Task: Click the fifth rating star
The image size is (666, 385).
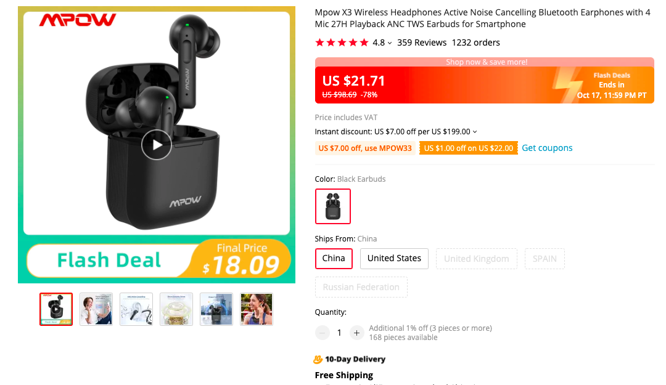Action: [x=363, y=43]
